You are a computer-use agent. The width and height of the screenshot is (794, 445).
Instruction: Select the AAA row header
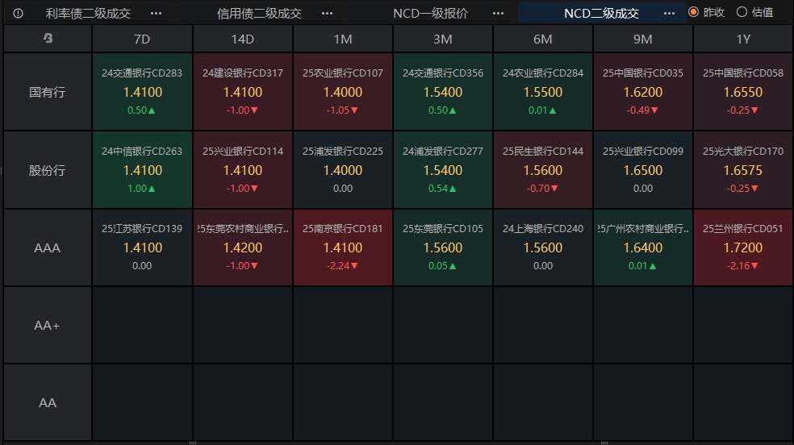click(x=48, y=247)
